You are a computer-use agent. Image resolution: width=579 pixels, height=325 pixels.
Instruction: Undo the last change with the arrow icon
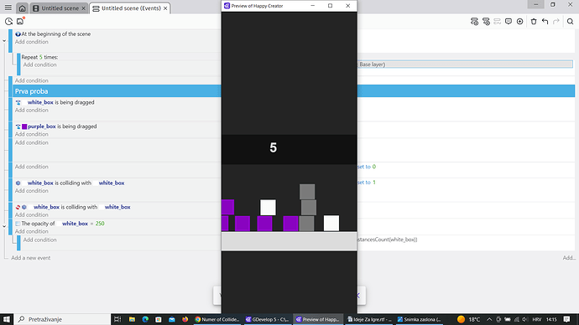click(545, 22)
